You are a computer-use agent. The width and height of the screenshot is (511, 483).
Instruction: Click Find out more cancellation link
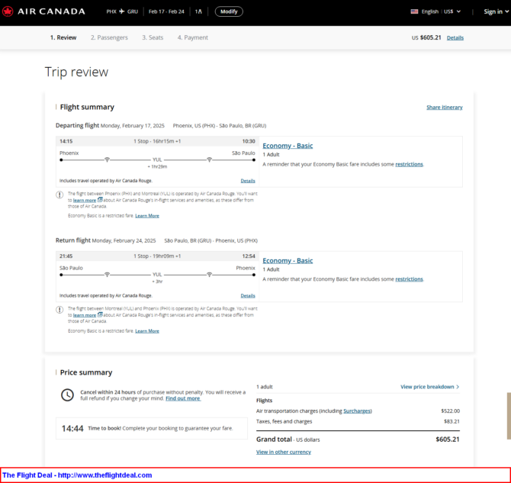183,398
